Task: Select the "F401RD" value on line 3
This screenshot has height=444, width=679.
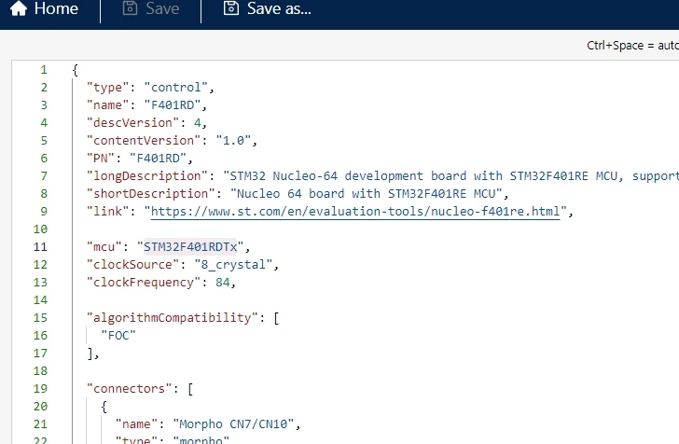Action: pyautogui.click(x=173, y=105)
